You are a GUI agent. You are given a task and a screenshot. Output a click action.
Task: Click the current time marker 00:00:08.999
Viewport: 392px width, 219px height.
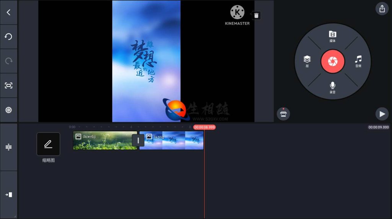(204, 127)
